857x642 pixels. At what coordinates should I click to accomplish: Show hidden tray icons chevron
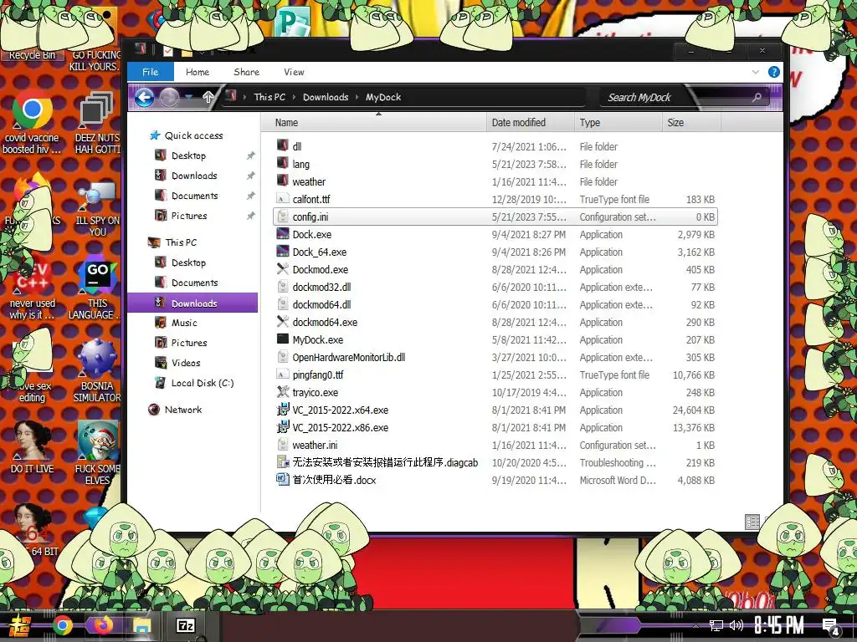[x=695, y=625]
